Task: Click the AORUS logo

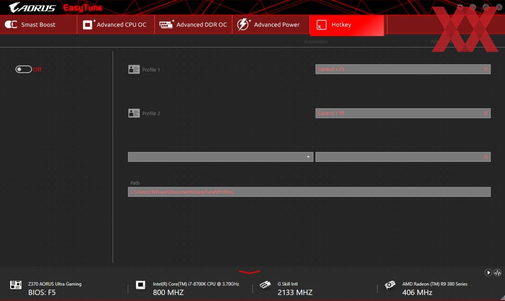Action: (x=32, y=7)
